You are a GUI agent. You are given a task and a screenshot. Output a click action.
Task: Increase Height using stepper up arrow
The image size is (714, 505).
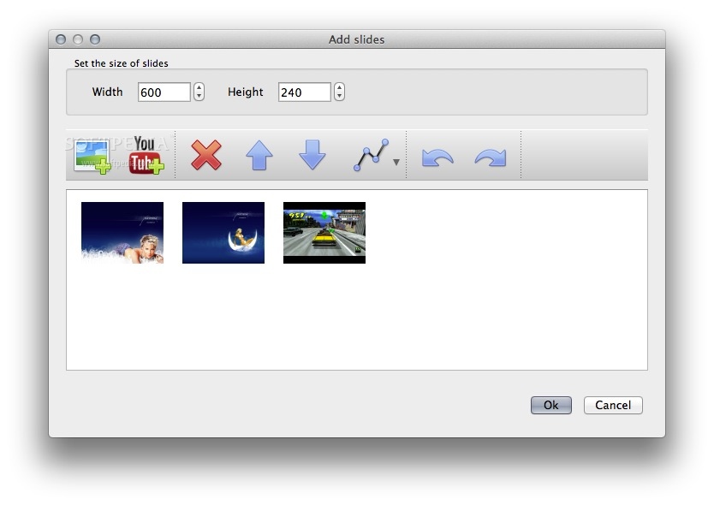(340, 87)
